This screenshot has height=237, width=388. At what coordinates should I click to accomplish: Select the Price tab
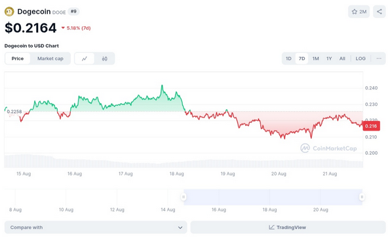tap(18, 59)
